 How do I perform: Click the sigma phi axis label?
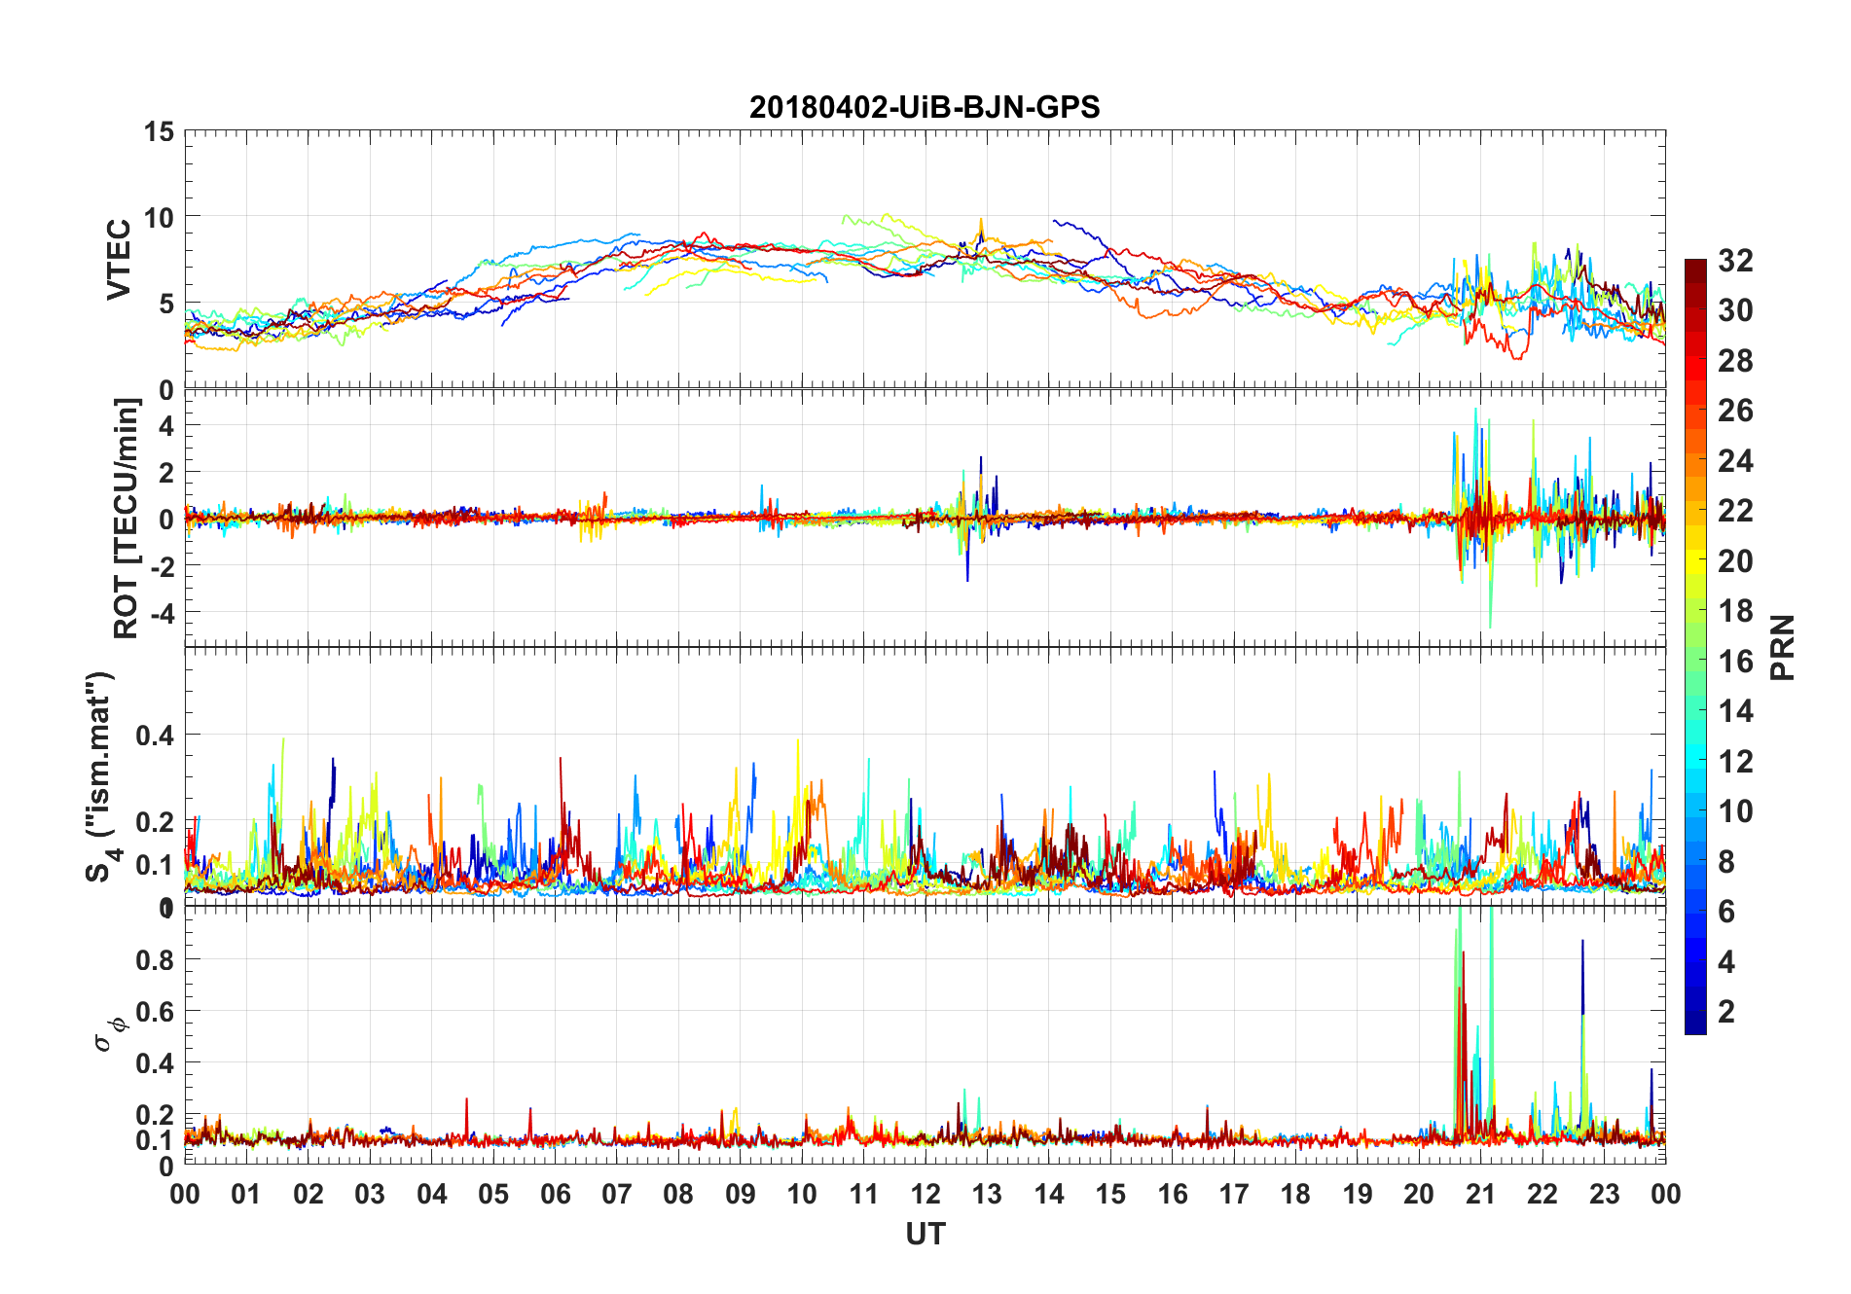[110, 1033]
